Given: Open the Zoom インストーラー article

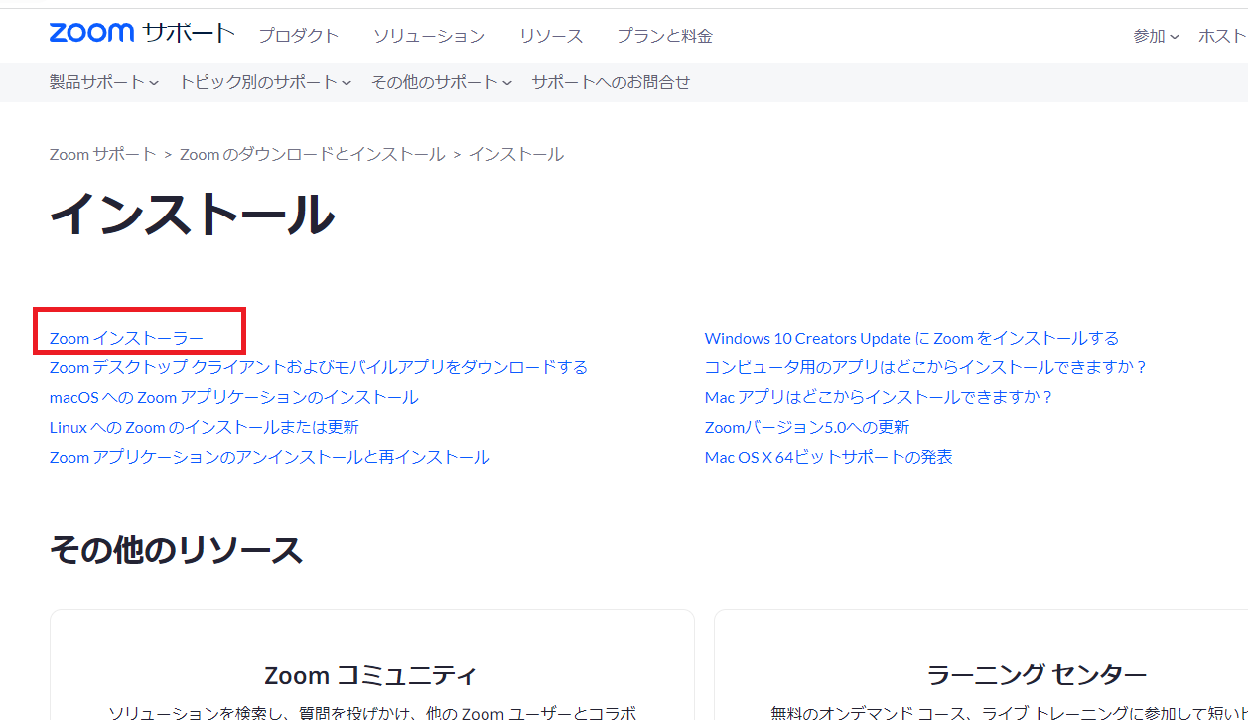Looking at the screenshot, I should [126, 338].
